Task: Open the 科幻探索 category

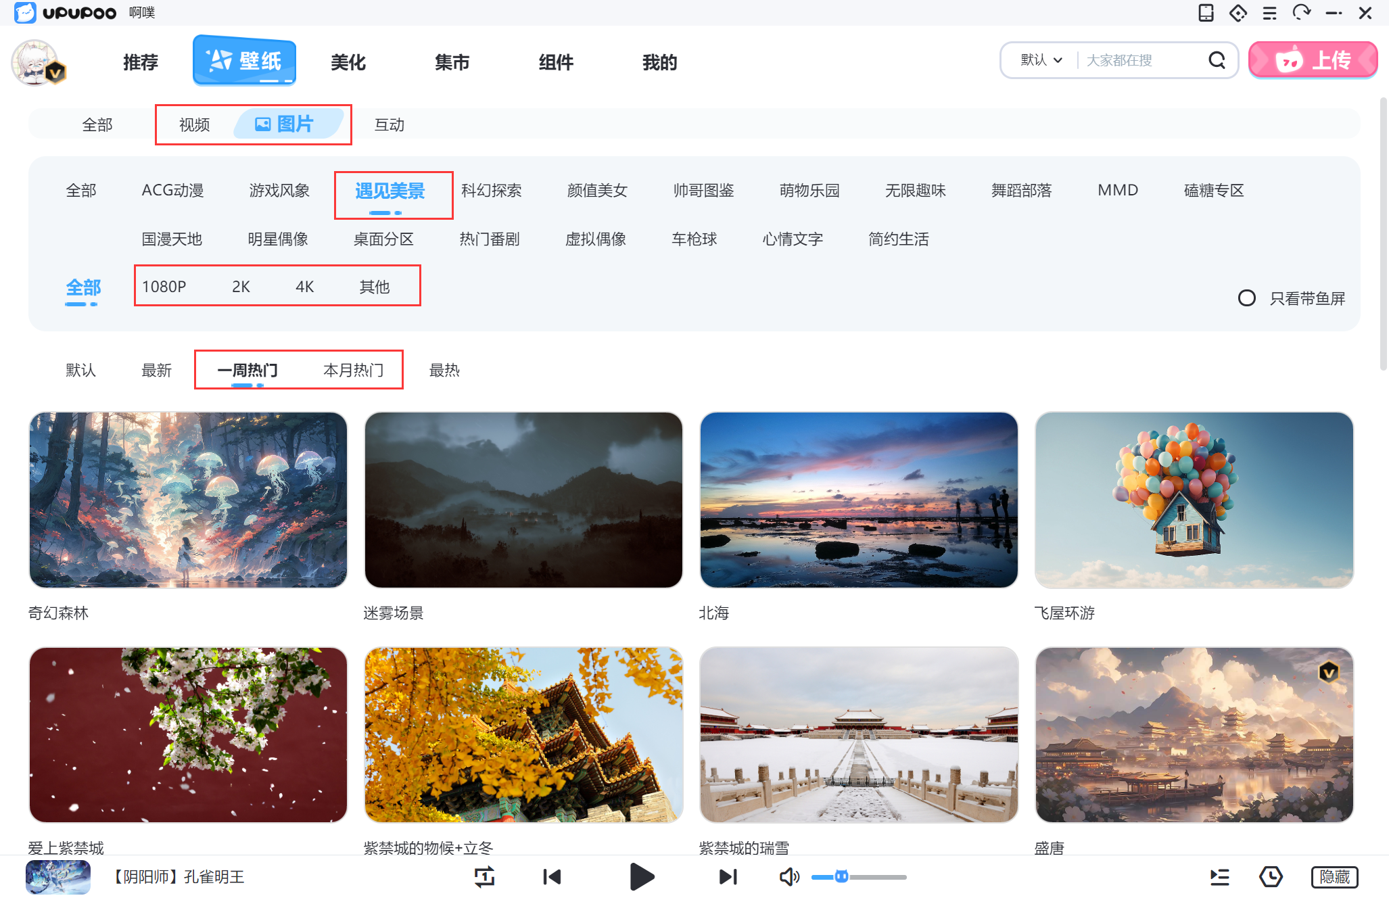Action: point(491,191)
